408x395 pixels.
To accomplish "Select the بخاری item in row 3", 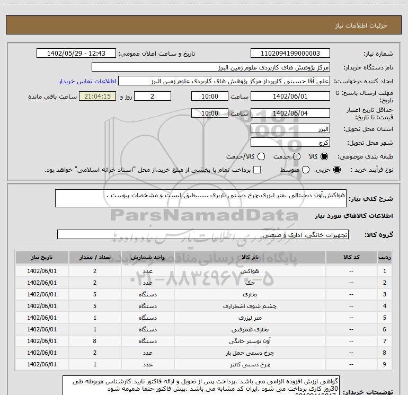I will (x=250, y=294).
